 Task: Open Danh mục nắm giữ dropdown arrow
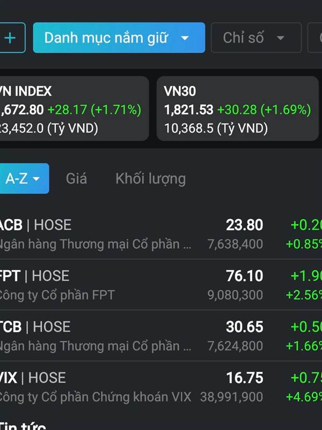185,38
